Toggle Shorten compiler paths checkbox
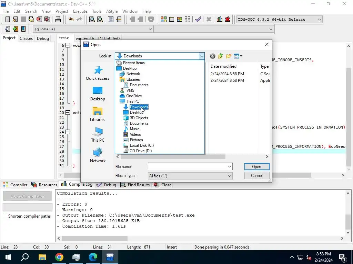353x264 pixels. click(5, 216)
